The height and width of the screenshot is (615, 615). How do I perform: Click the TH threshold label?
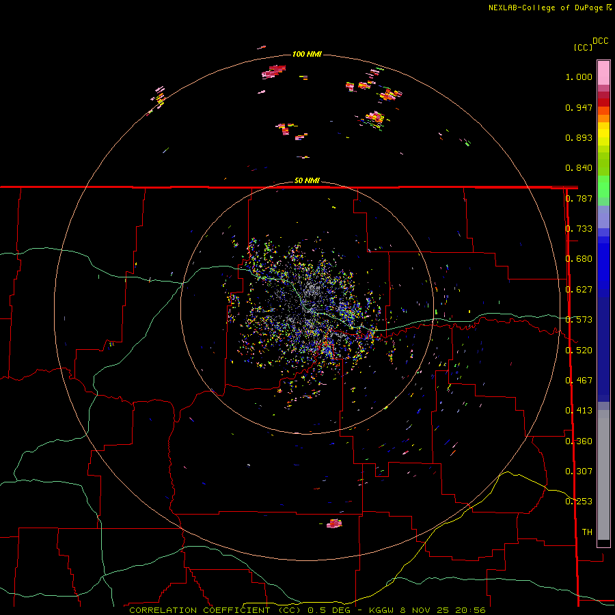coord(587,532)
